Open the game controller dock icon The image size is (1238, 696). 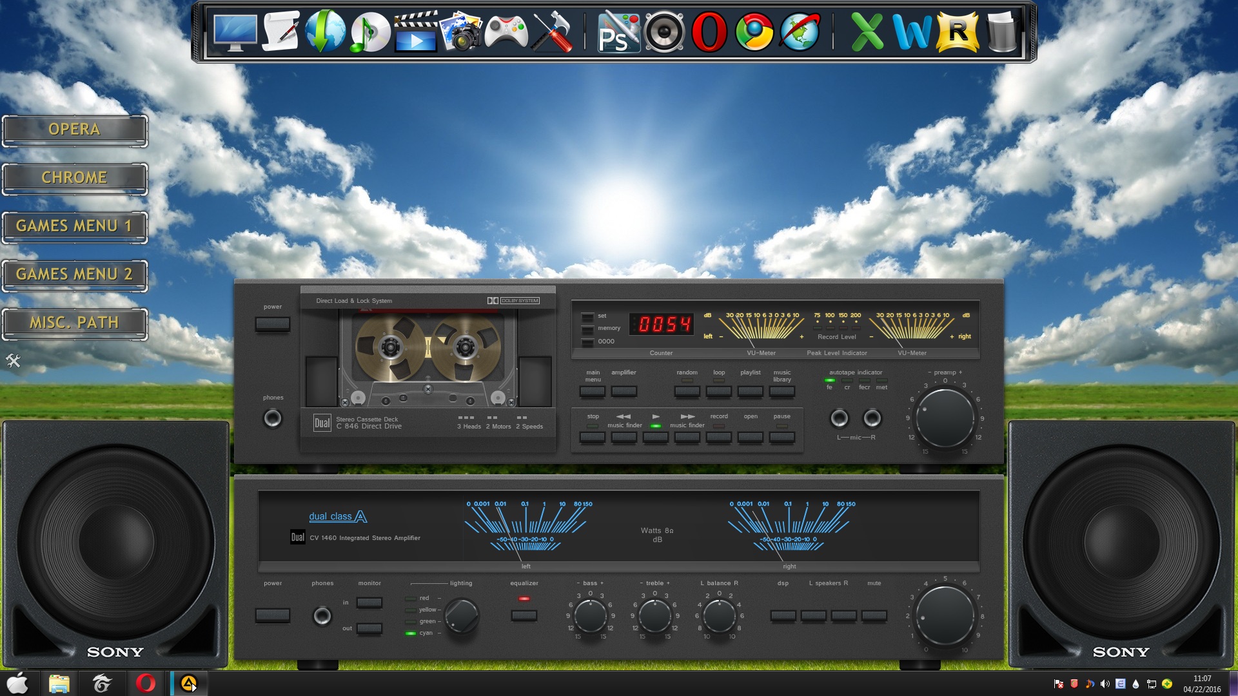(x=506, y=32)
